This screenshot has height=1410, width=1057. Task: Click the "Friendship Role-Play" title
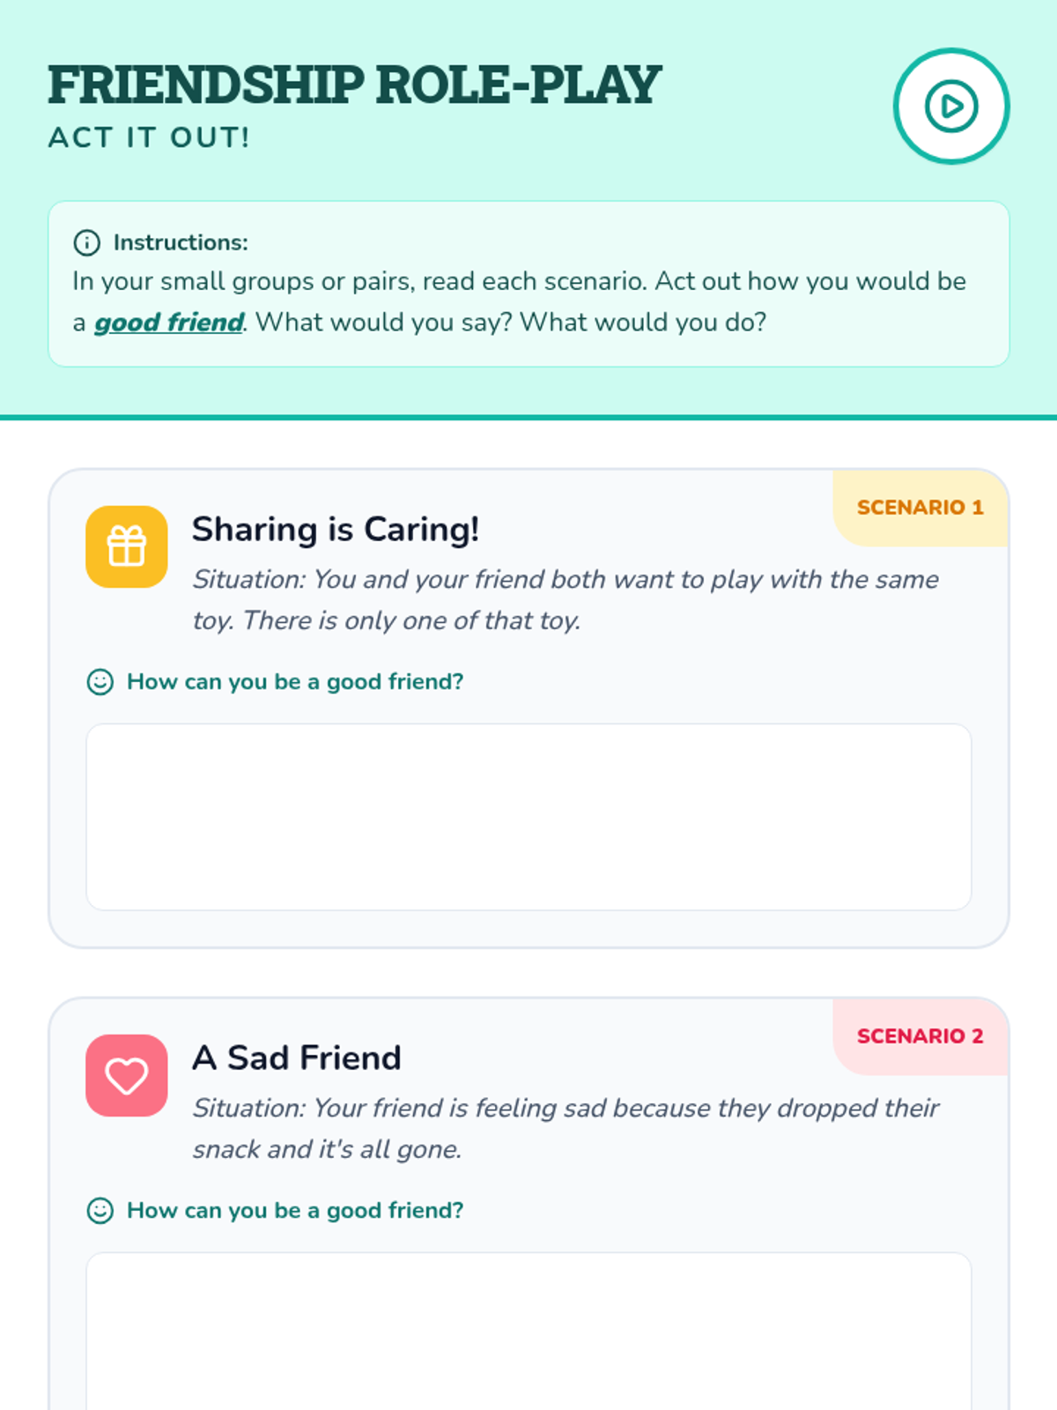point(354,85)
